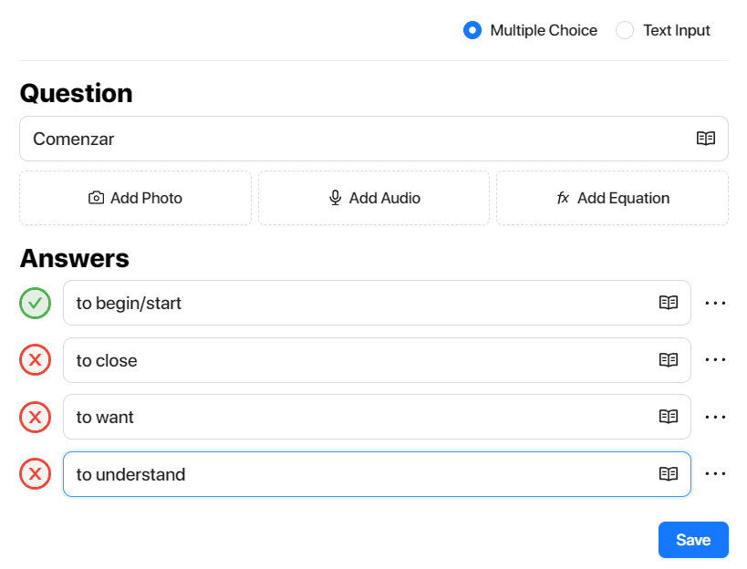Viewport: 747px width, 569px height.
Task: Toggle green checkmark for 'to begin/start'
Action: click(x=36, y=304)
